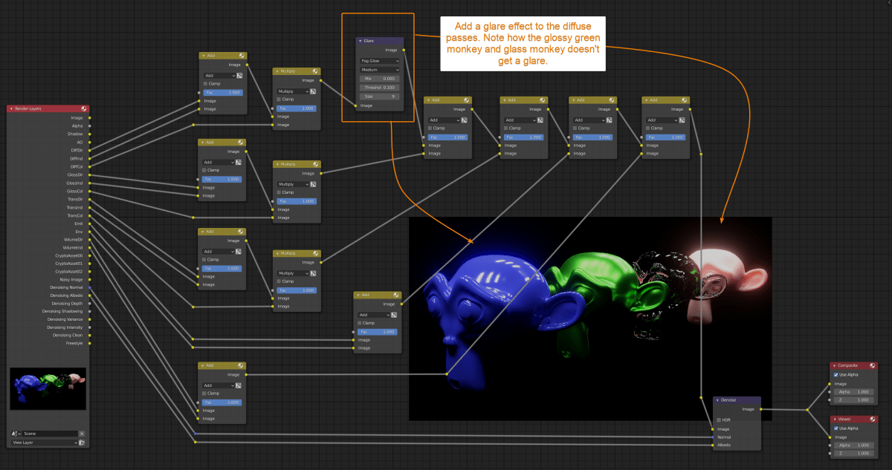The height and width of the screenshot is (470, 892).
Task: Open Fog Glow glare type dropdown
Action: click(x=380, y=61)
